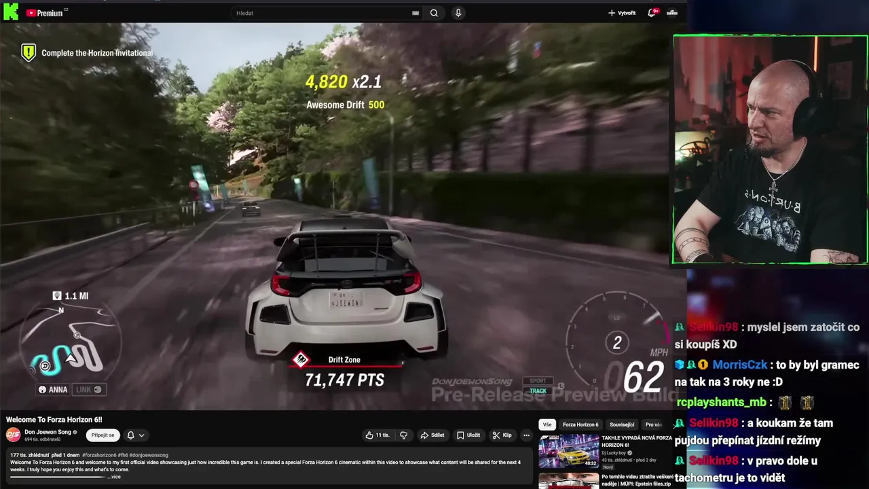The image size is (869, 489).
Task: Click the channel notification bell
Action: 131,435
